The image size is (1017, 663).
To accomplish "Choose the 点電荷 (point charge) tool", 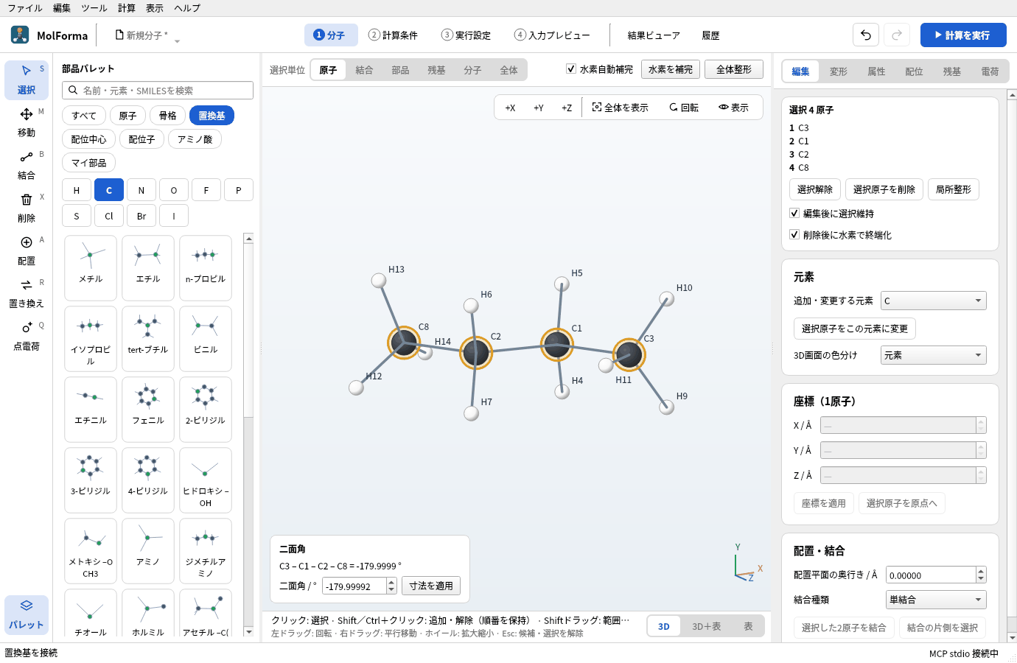I will pyautogui.click(x=27, y=336).
